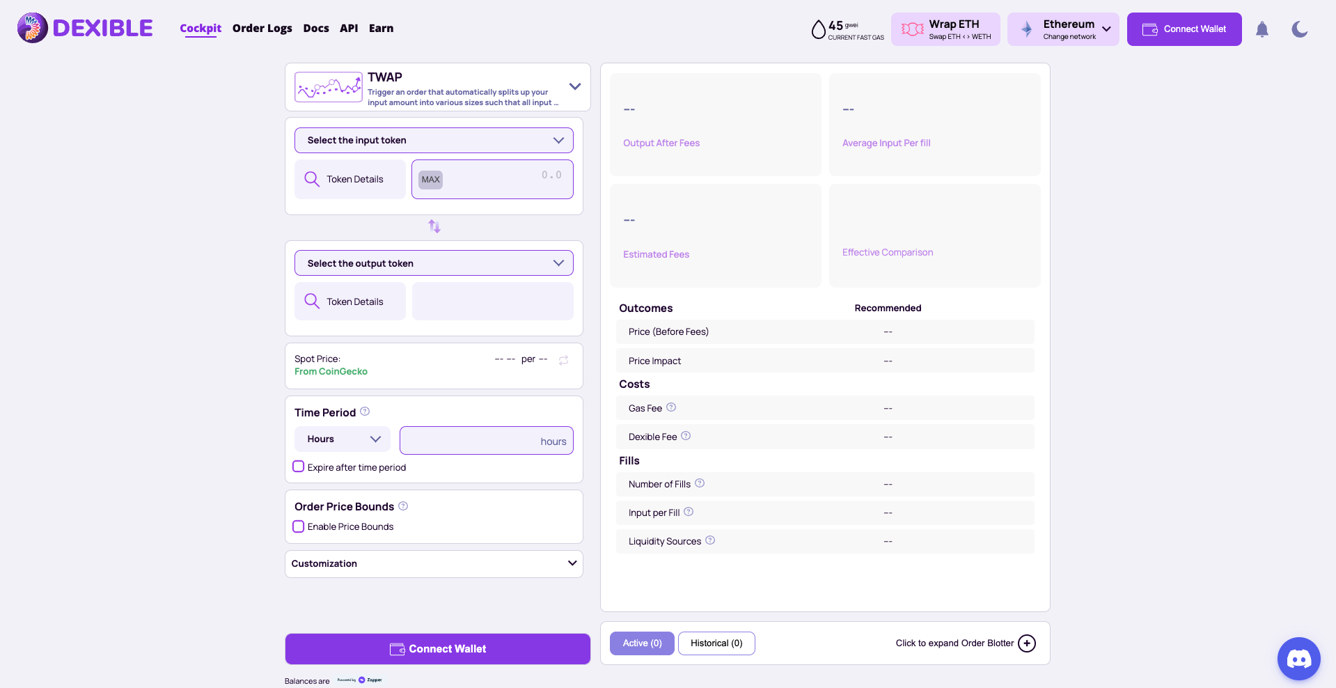The width and height of the screenshot is (1336, 688).
Task: Click the input Token Details magnifier icon
Action: click(x=312, y=179)
